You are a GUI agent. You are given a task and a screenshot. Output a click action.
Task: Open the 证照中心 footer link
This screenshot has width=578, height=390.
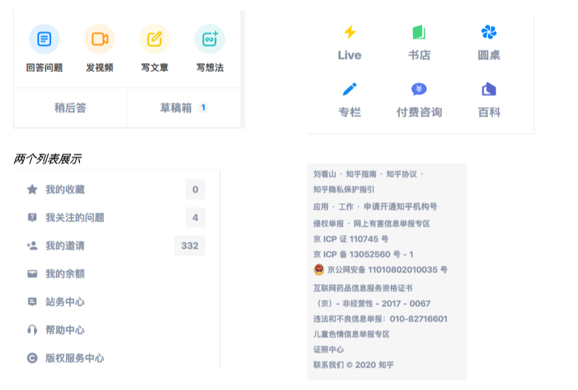click(328, 349)
